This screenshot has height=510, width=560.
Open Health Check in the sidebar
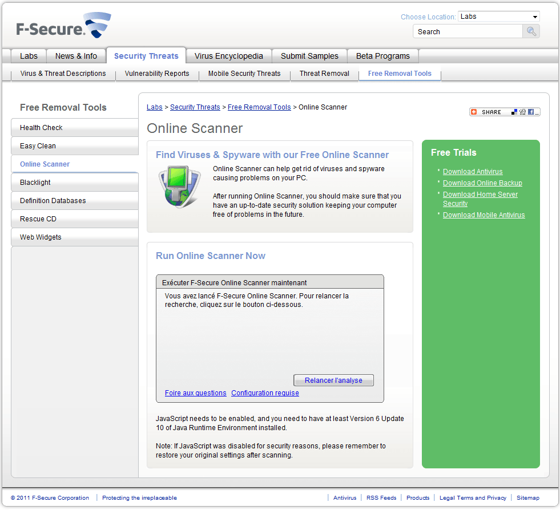(75, 128)
